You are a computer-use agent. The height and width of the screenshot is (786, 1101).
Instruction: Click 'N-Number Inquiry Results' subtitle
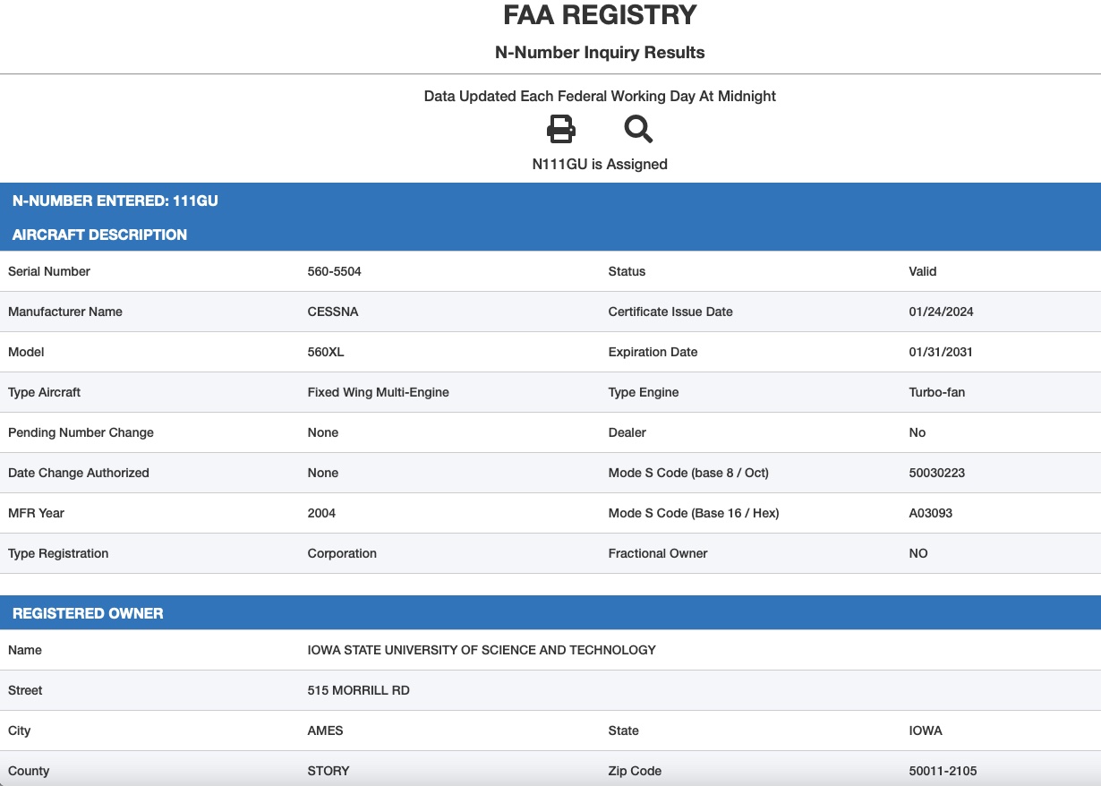point(600,53)
